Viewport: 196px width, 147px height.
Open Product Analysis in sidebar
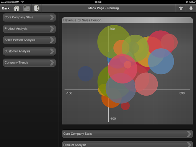click(x=29, y=29)
